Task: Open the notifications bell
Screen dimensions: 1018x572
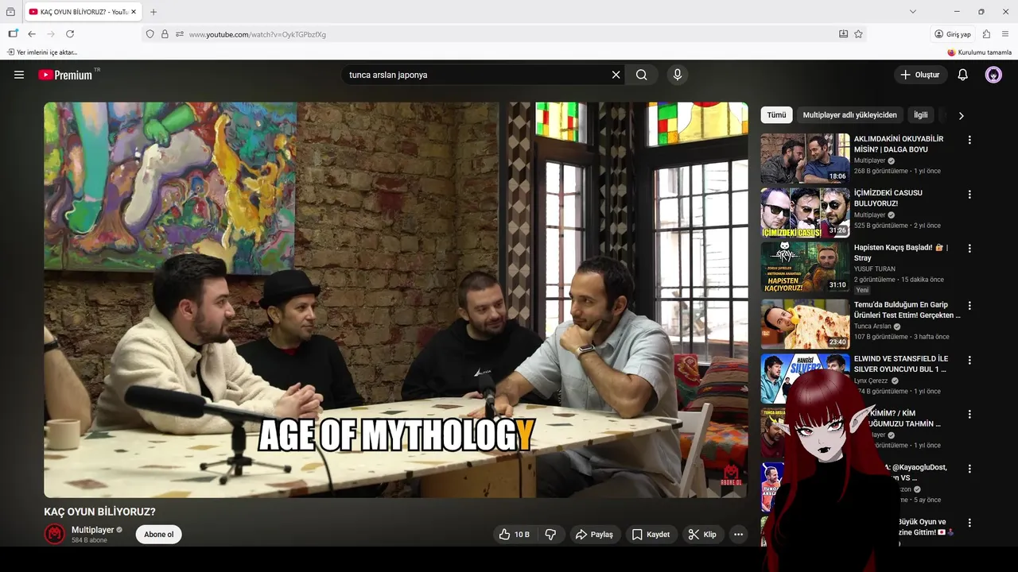Action: (x=962, y=75)
